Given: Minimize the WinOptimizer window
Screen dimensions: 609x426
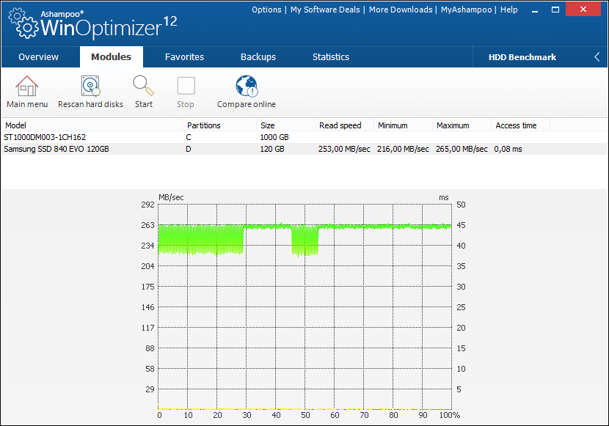Looking at the screenshot, I should (x=535, y=10).
